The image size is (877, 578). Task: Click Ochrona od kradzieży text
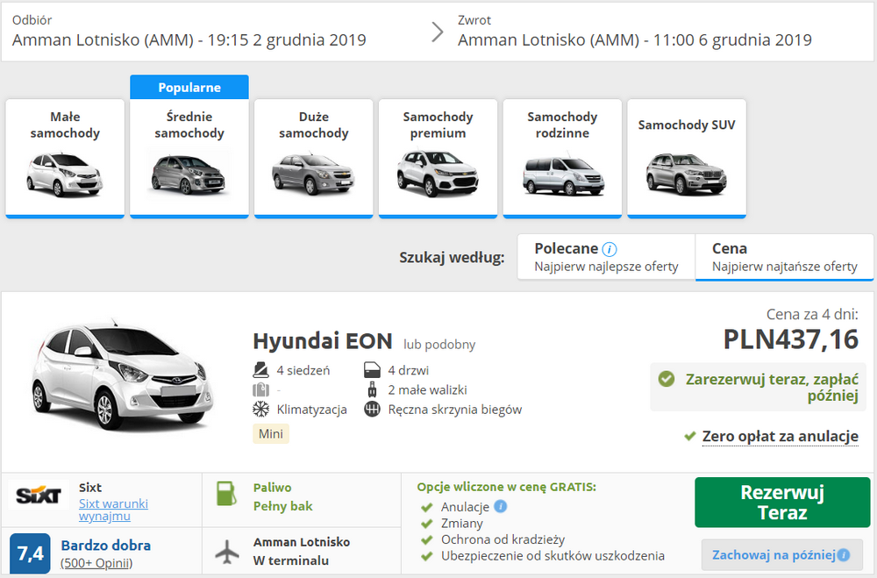click(503, 539)
